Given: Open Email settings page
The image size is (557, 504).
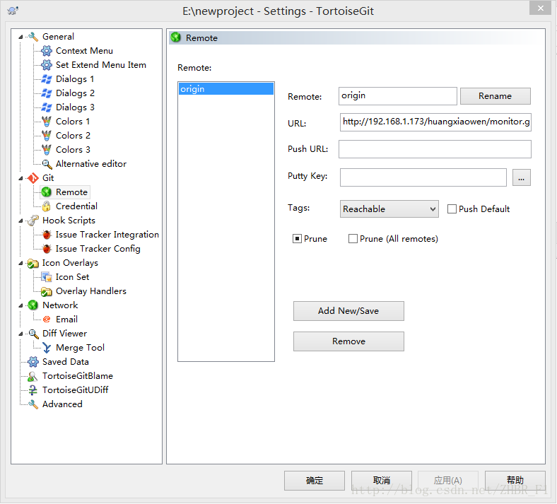Looking at the screenshot, I should (66, 320).
